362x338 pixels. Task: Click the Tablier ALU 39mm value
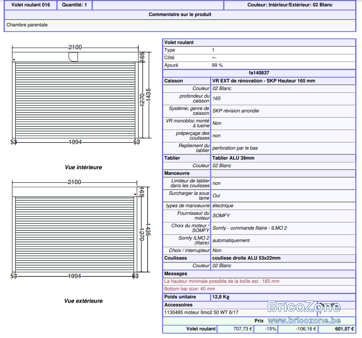pos(233,158)
